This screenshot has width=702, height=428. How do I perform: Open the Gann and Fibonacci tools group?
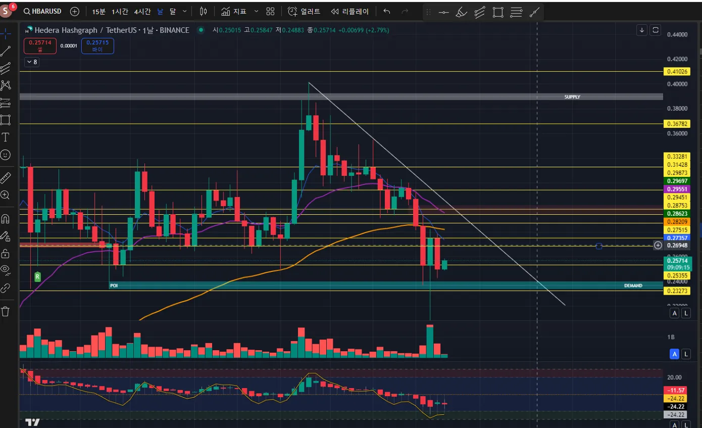click(x=6, y=68)
